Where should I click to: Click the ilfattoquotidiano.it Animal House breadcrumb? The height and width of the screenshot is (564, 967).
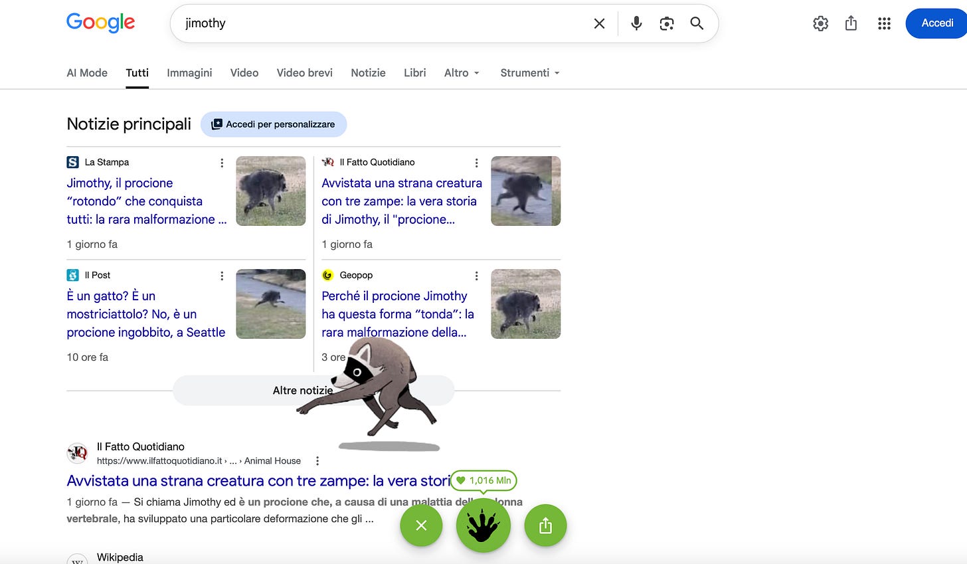pyautogui.click(x=199, y=461)
